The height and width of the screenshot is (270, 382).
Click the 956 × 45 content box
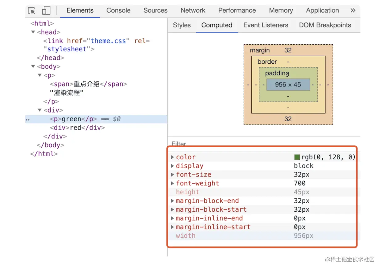288,85
